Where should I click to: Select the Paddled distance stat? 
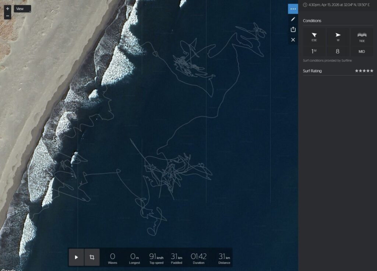tap(176, 258)
